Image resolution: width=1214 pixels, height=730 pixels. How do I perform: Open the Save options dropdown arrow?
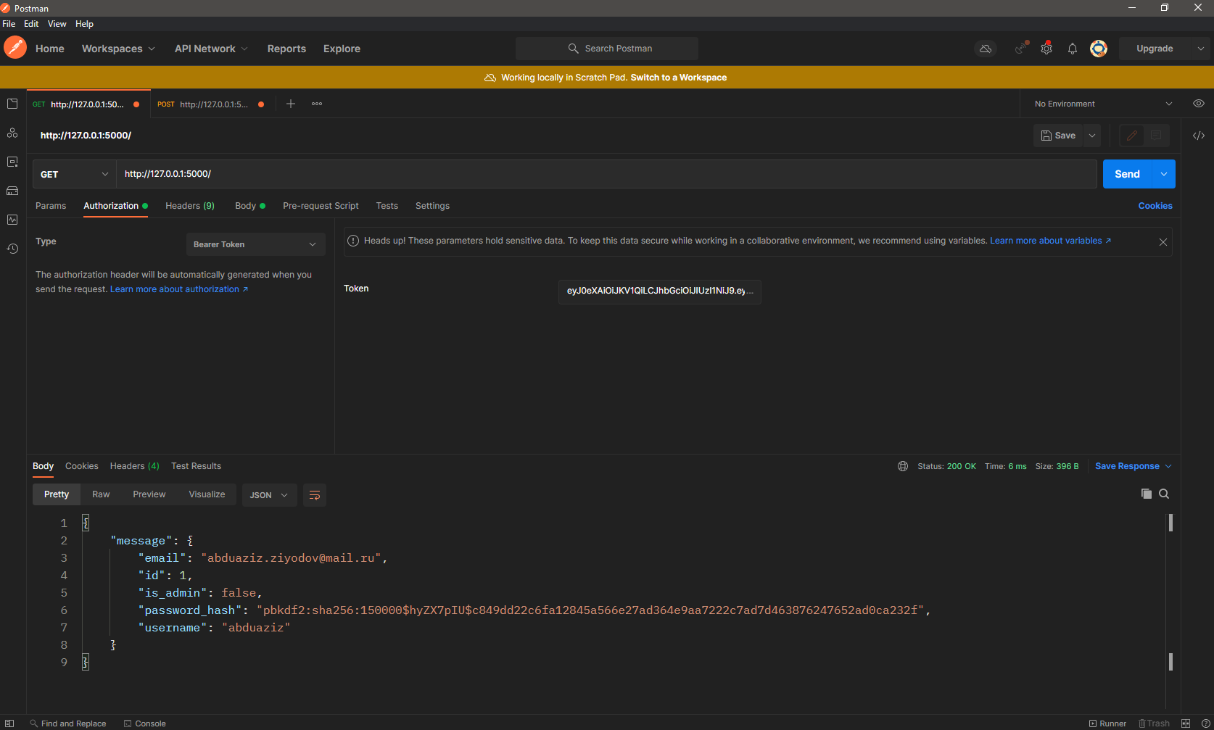point(1092,136)
